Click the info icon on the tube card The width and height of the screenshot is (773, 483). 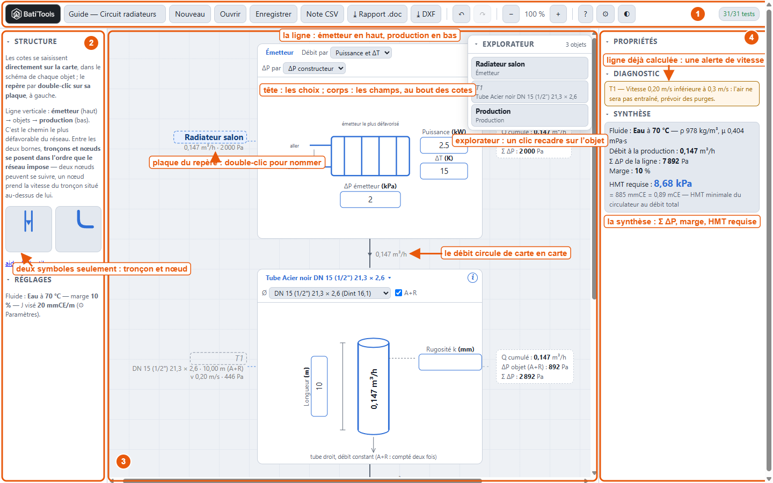[472, 277]
